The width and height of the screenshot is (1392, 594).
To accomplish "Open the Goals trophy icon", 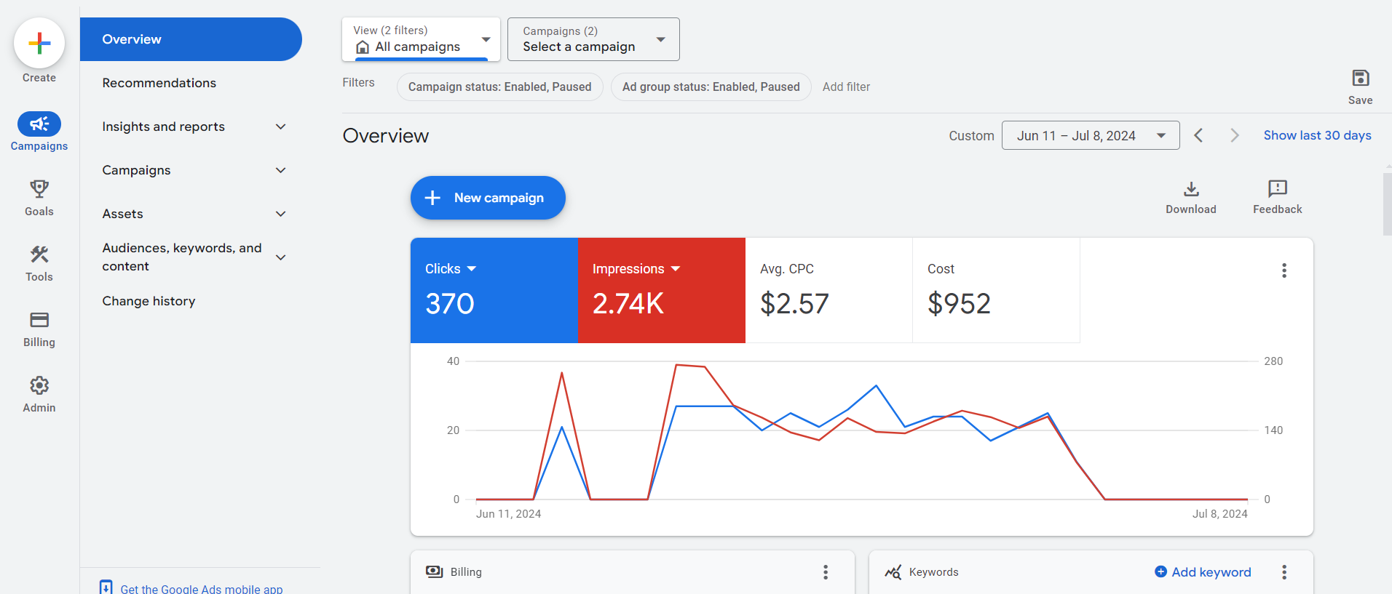I will pos(39,190).
